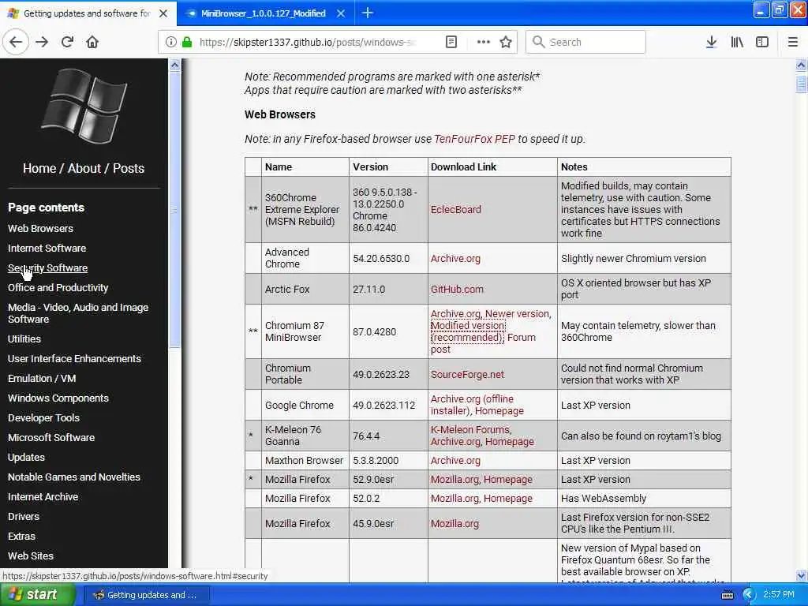Jump to Utilities section

(x=24, y=339)
